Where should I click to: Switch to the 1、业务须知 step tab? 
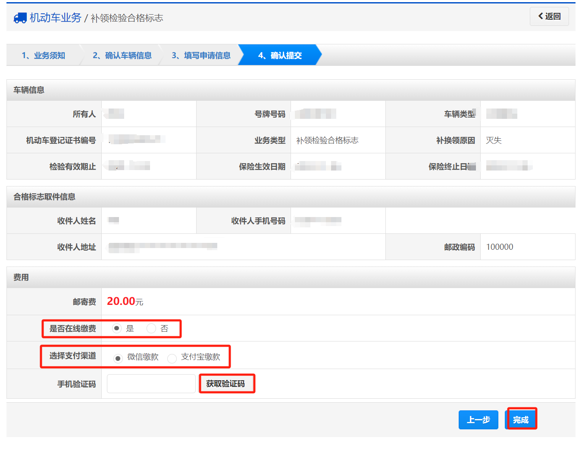(43, 55)
